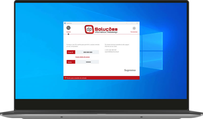Viewport: 203px width, 119px height.
Task: Click the dp Soluções logo
Action: coord(101,29)
